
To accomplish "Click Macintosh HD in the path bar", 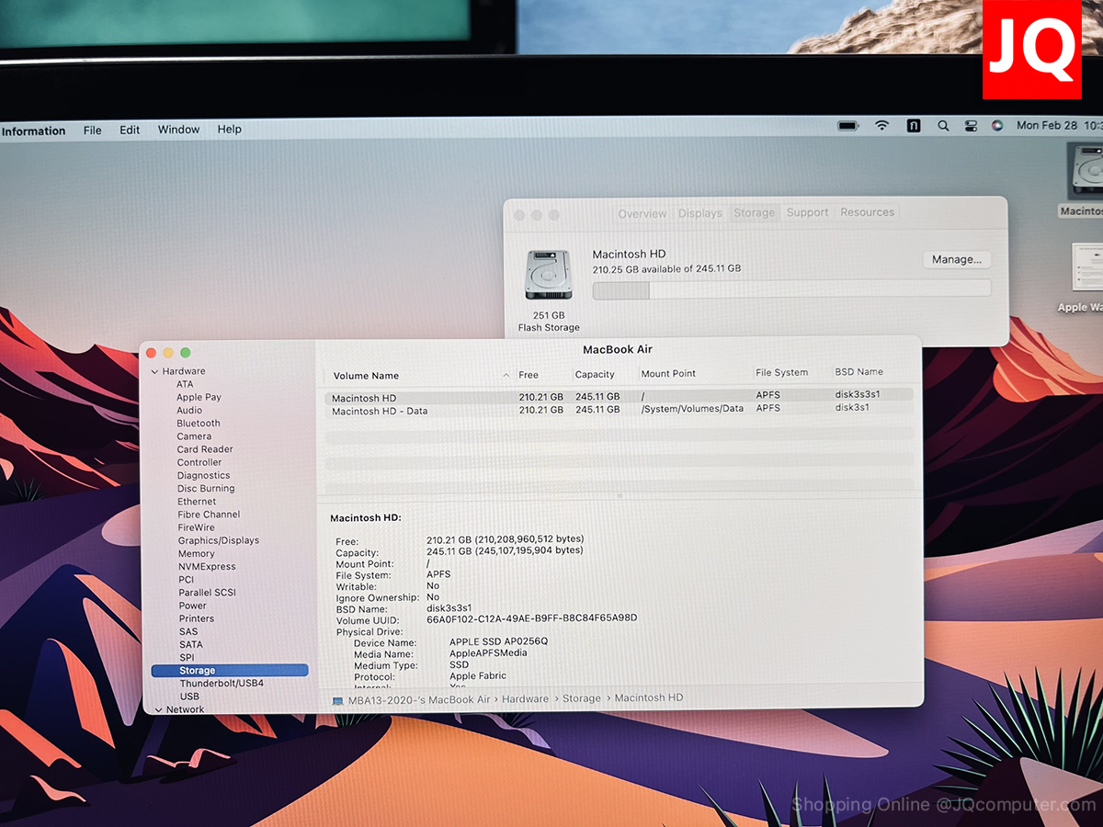I will pos(649,698).
